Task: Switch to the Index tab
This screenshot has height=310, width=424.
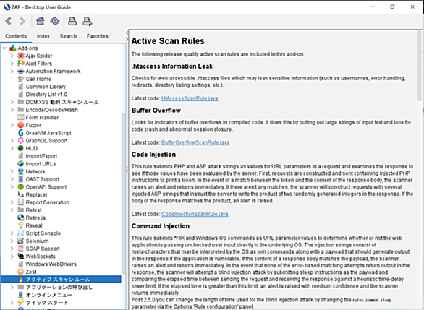Action: tap(43, 36)
